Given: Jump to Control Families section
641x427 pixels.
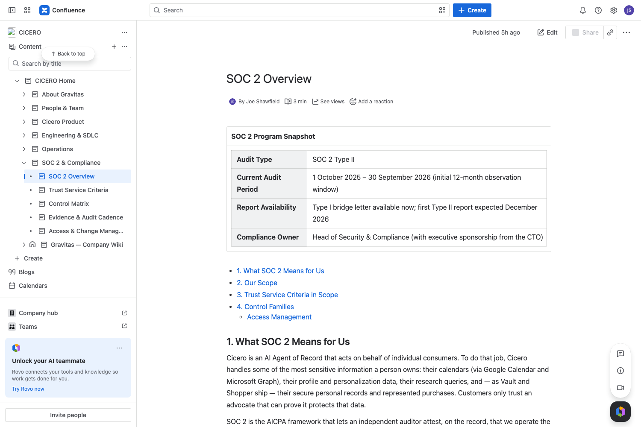Looking at the screenshot, I should point(265,307).
